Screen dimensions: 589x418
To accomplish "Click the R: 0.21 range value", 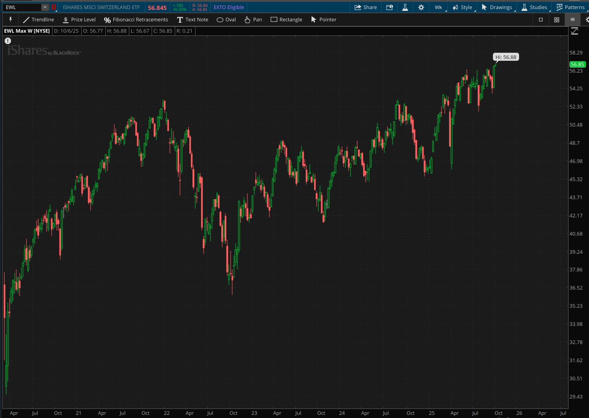I will pyautogui.click(x=184, y=31).
